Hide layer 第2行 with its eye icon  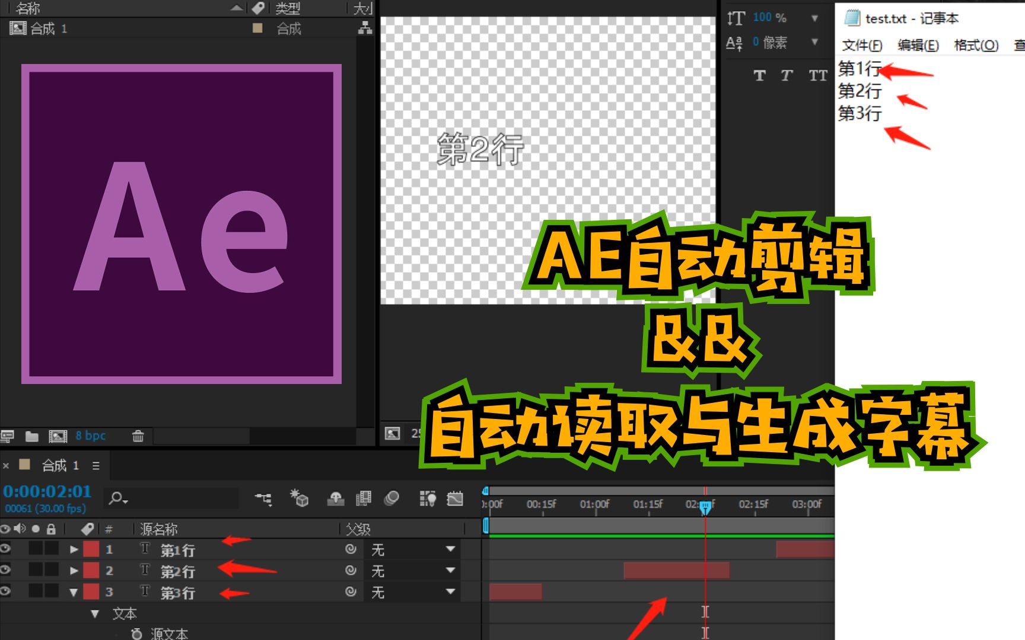pyautogui.click(x=5, y=569)
